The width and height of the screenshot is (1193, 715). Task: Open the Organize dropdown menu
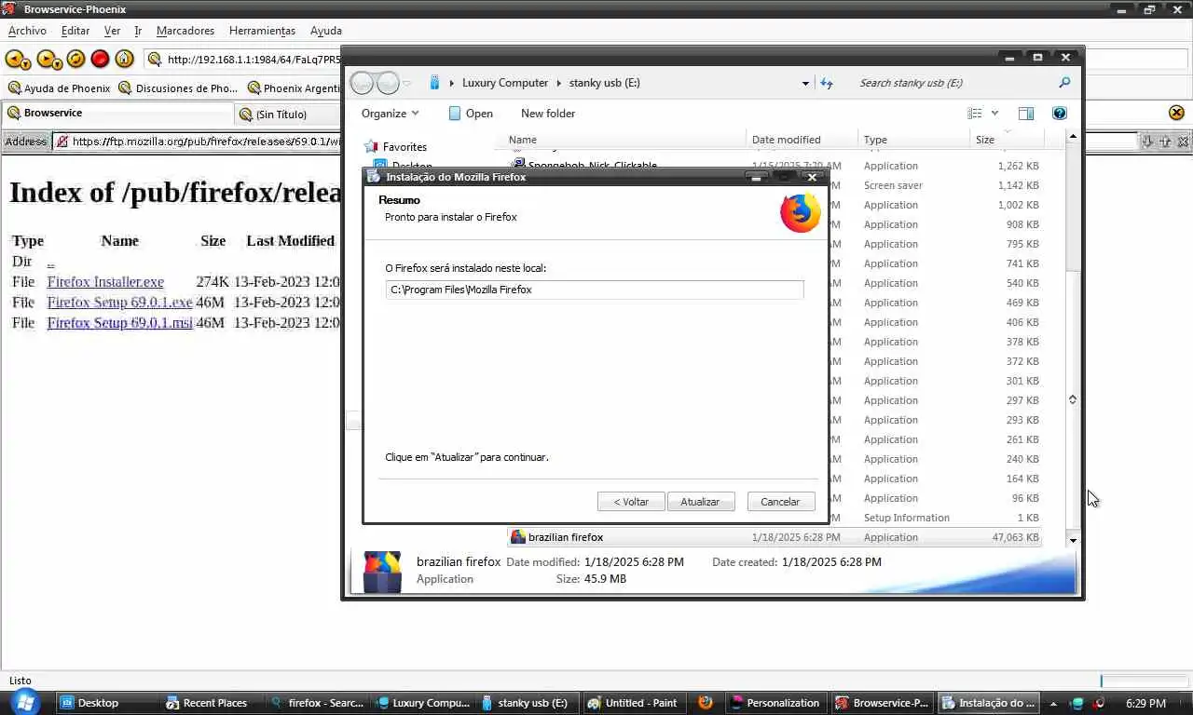click(x=390, y=114)
